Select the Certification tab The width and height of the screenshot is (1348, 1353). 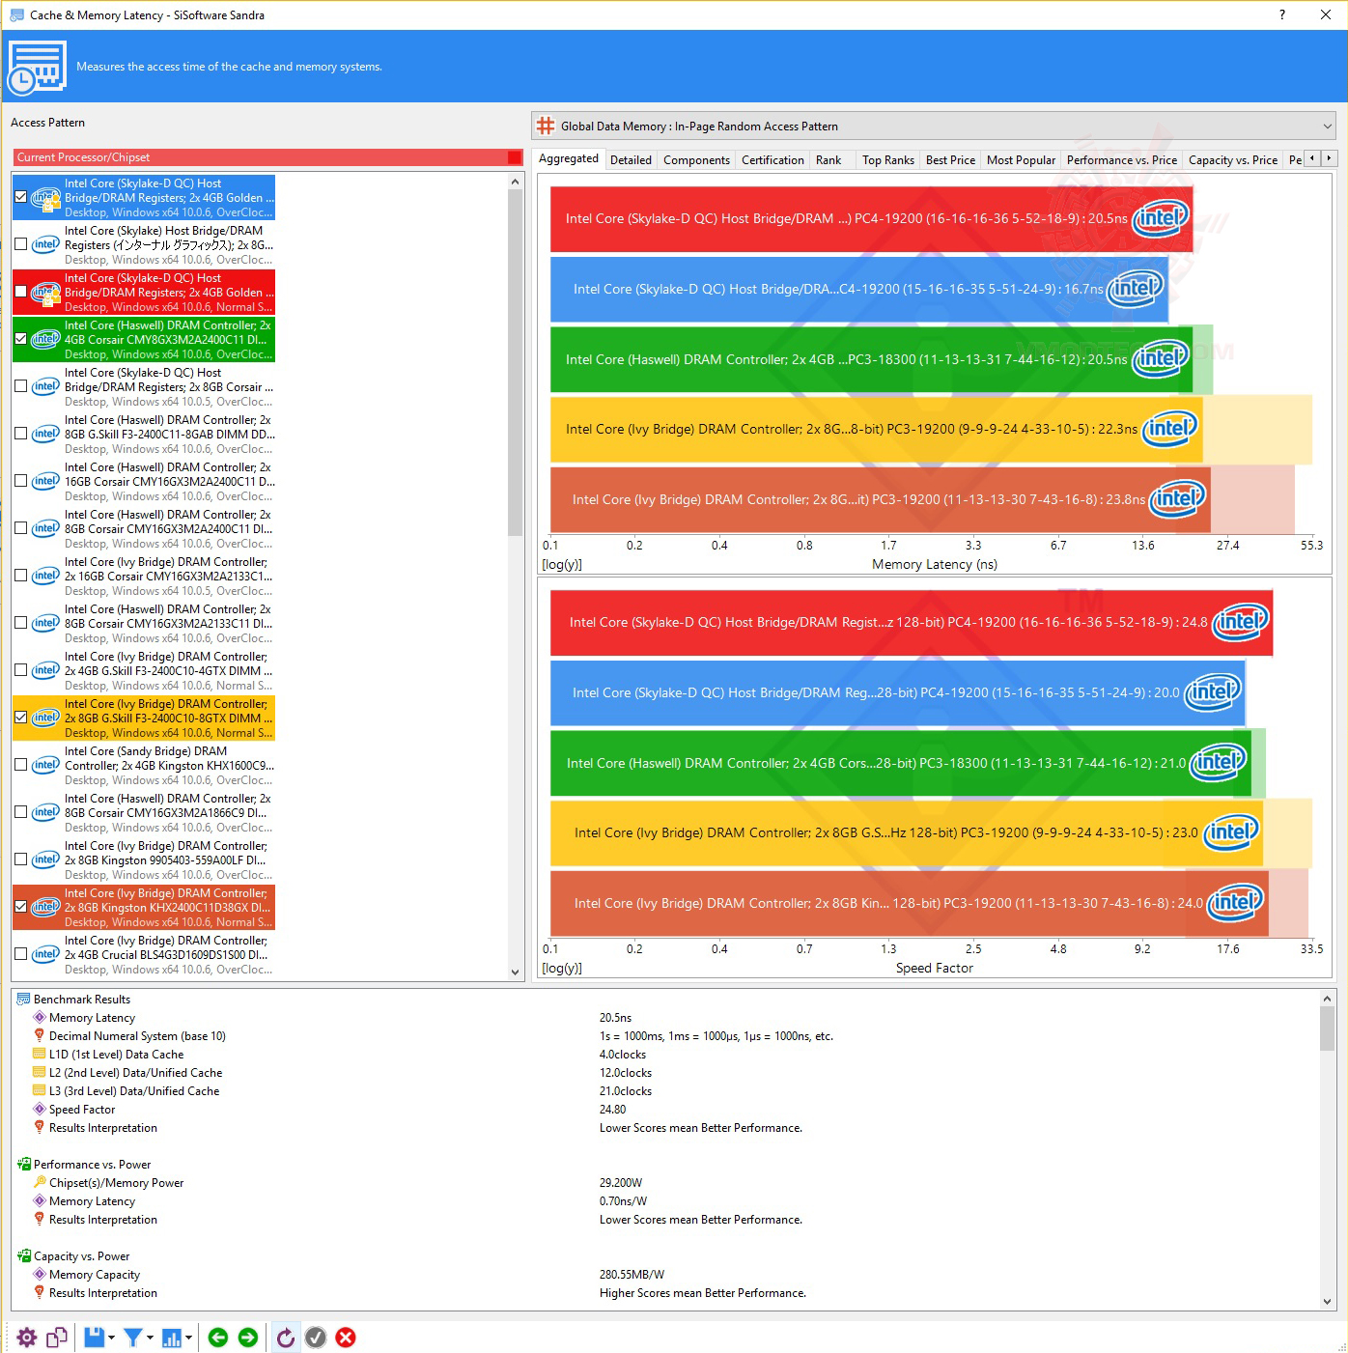[772, 160]
